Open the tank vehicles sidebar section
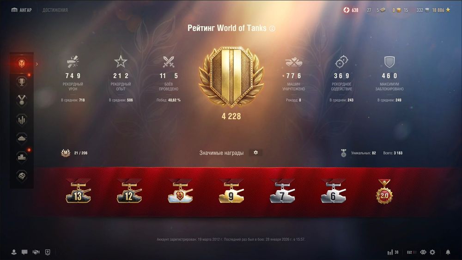The height and width of the screenshot is (260, 462). tap(22, 138)
